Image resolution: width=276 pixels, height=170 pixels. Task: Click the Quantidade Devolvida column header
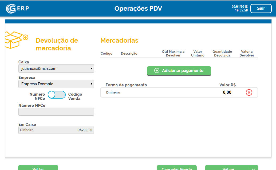point(222,53)
